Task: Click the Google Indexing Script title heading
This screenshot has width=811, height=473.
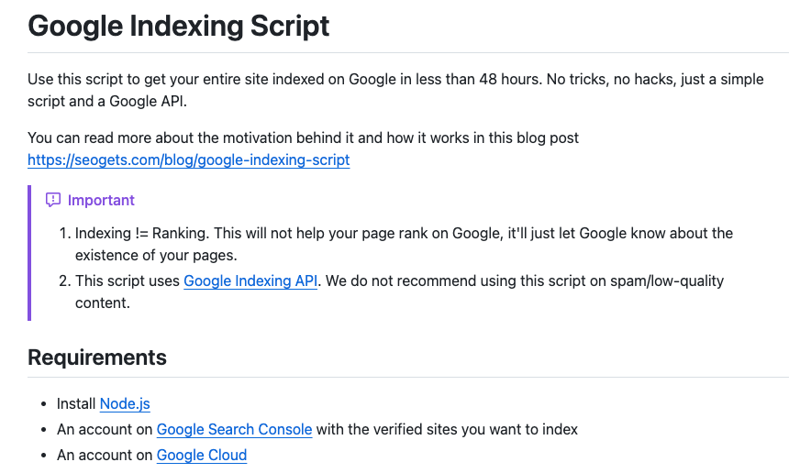Action: 179,26
